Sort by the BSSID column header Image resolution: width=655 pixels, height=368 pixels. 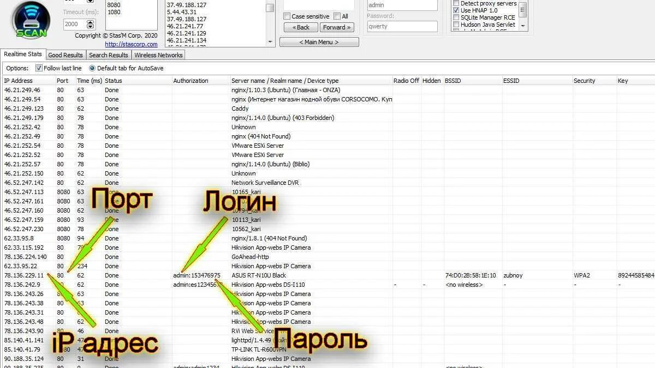click(x=472, y=80)
